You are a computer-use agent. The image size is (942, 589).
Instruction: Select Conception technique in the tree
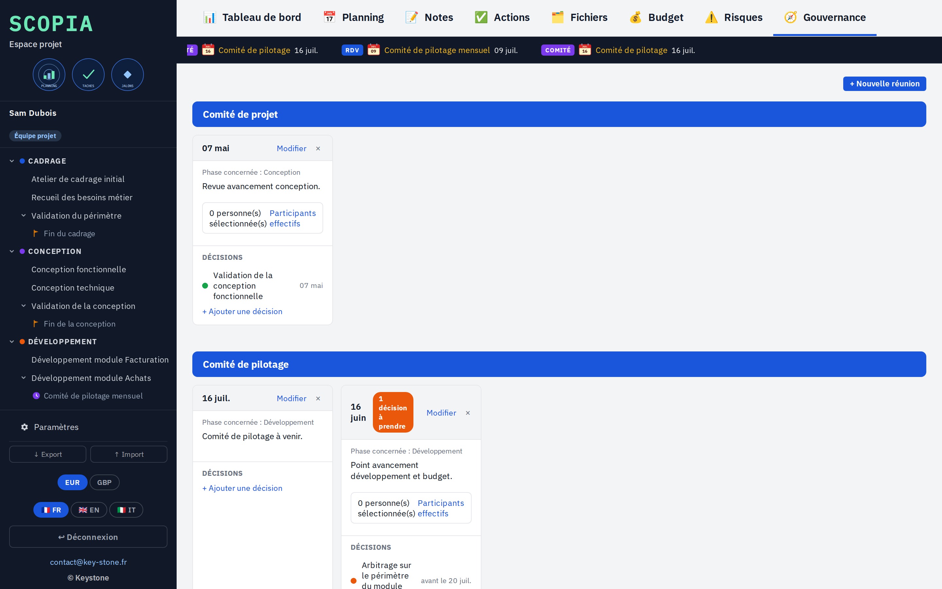(x=73, y=288)
